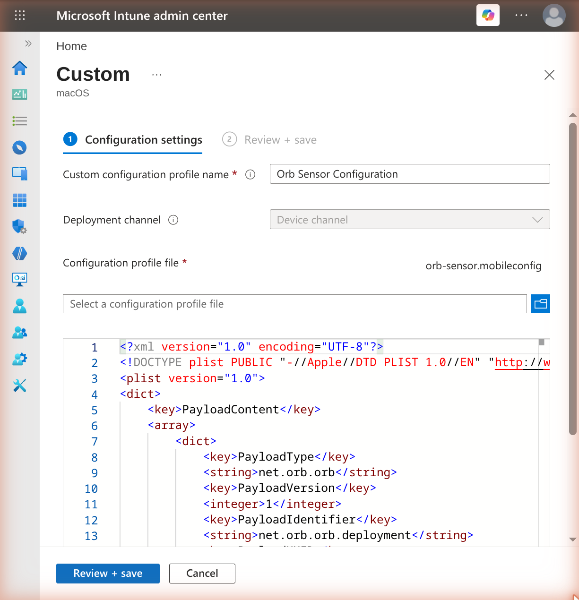Click the PayloadIdentifier key on line 12
579x600 pixels.
pyautogui.click(x=300, y=520)
